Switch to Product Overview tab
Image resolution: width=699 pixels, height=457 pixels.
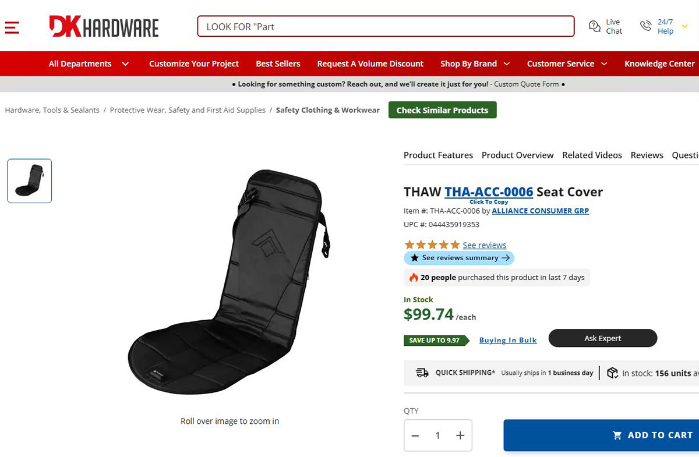517,155
